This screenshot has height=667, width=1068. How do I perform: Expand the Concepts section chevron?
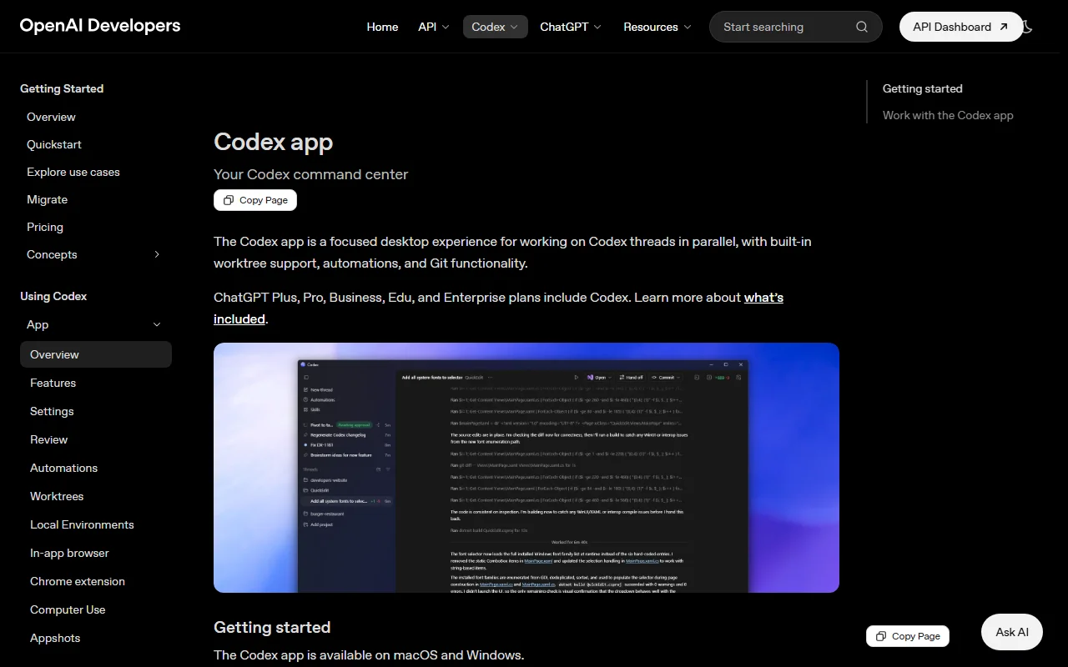pyautogui.click(x=157, y=254)
